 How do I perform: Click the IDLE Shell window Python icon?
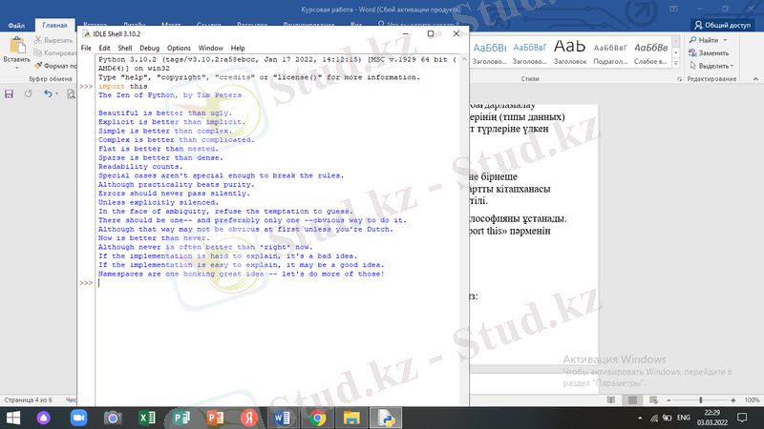(x=86, y=33)
